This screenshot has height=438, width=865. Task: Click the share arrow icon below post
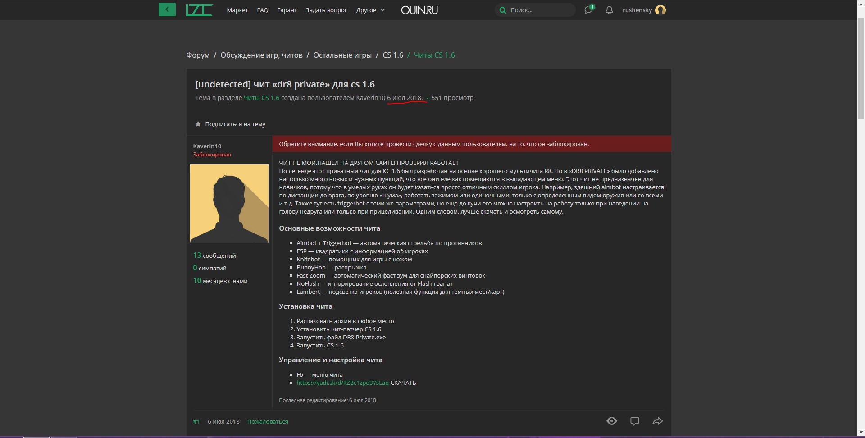[657, 421]
